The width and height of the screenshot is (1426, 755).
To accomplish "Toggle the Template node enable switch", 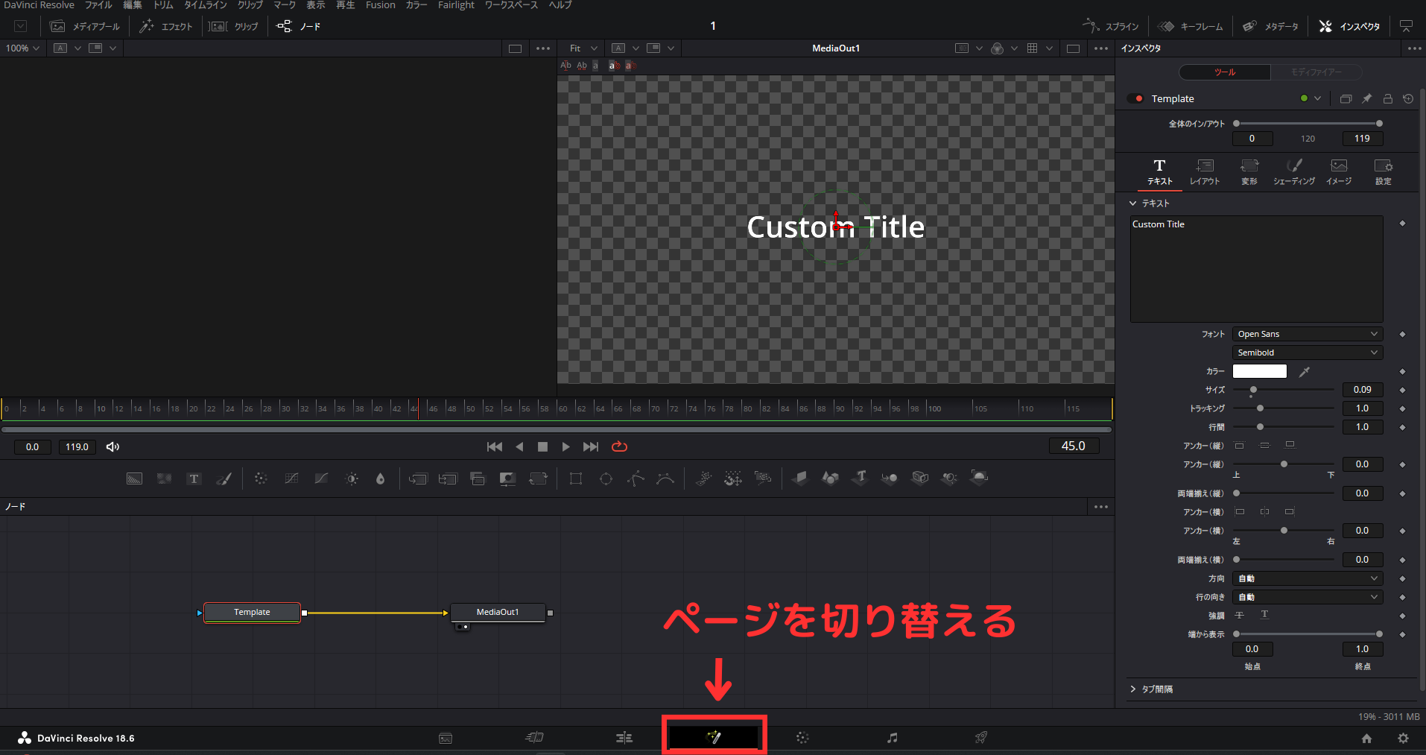I will [x=1135, y=98].
